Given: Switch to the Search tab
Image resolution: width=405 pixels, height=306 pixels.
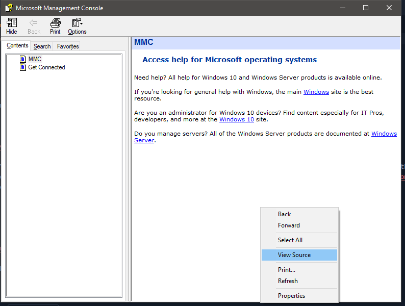Looking at the screenshot, I should [x=42, y=46].
